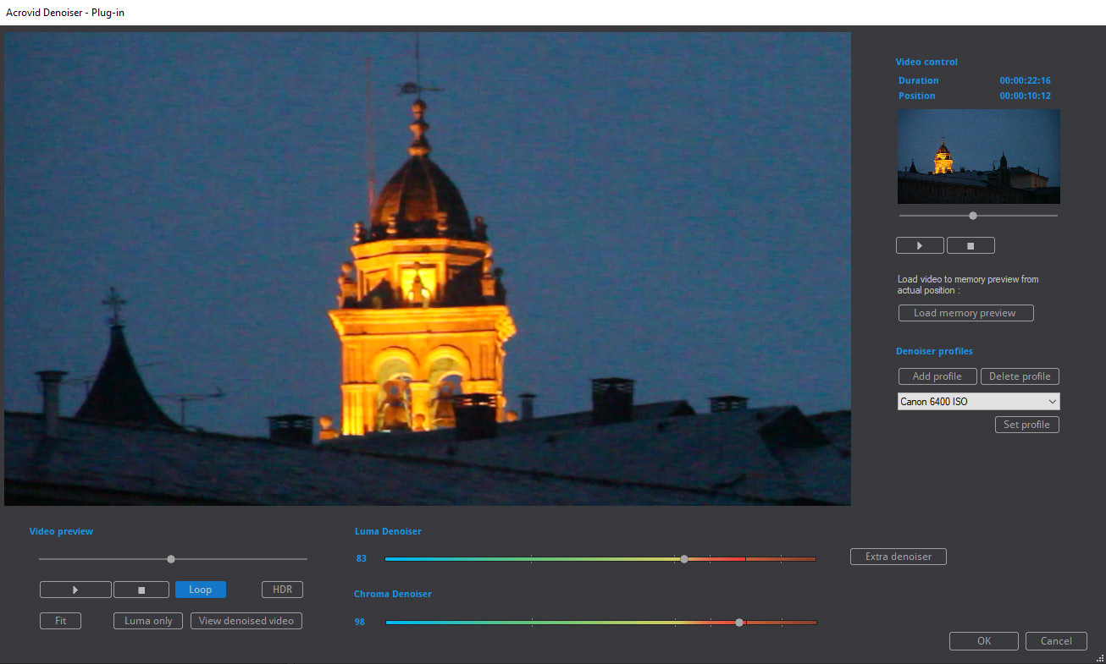Click the Position value 00:00:10:12

1026,96
